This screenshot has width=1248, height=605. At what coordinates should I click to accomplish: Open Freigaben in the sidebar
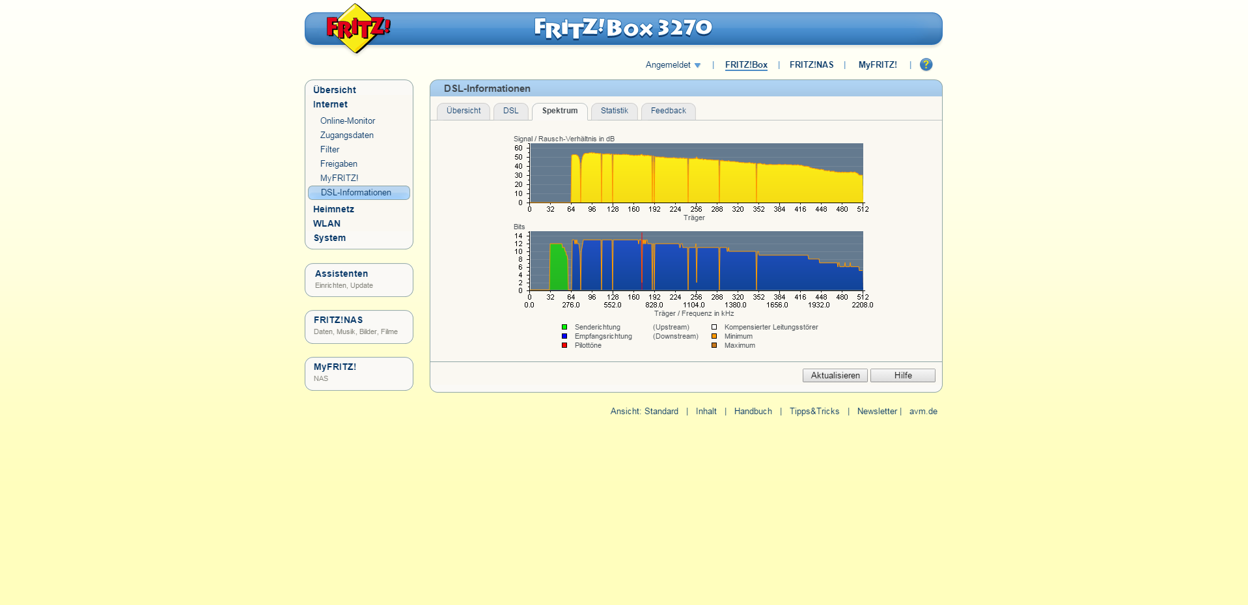339,164
